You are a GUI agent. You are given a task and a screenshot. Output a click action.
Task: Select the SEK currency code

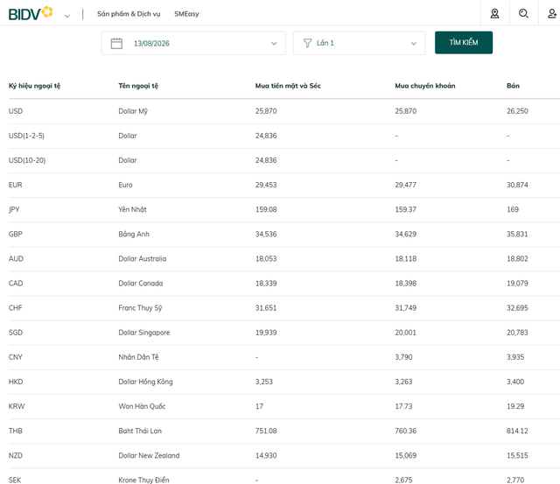15,480
